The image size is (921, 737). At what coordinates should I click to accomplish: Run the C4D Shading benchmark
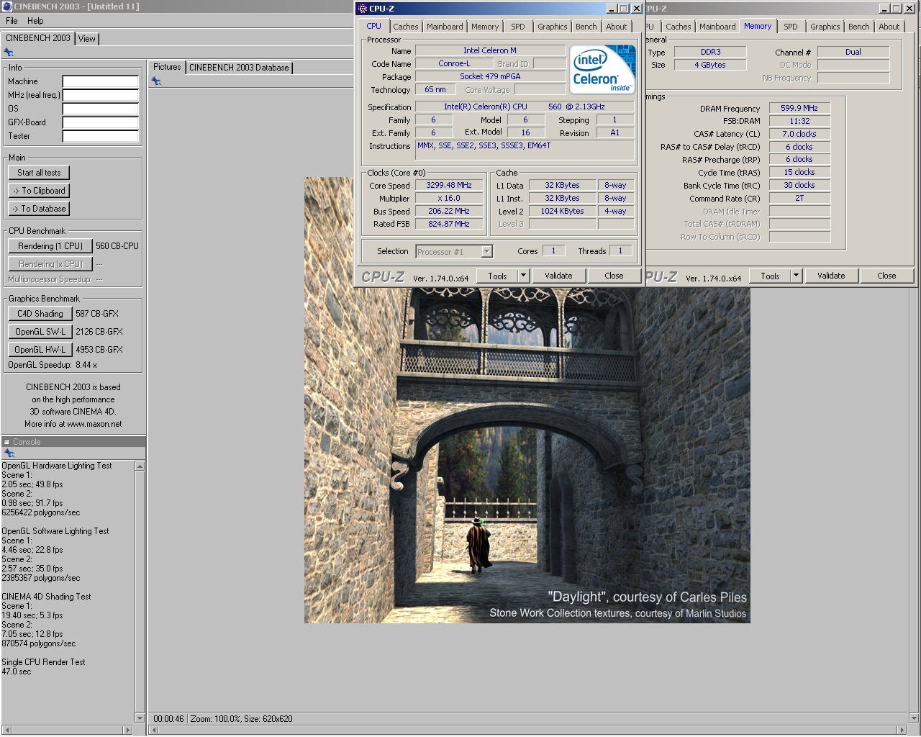coord(40,314)
